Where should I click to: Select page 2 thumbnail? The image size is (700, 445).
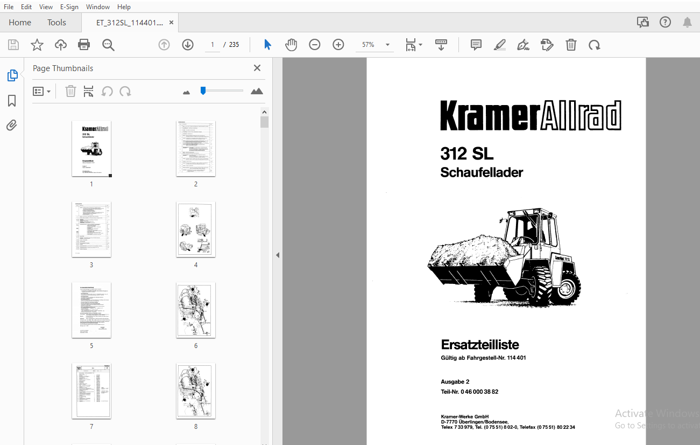[196, 149]
